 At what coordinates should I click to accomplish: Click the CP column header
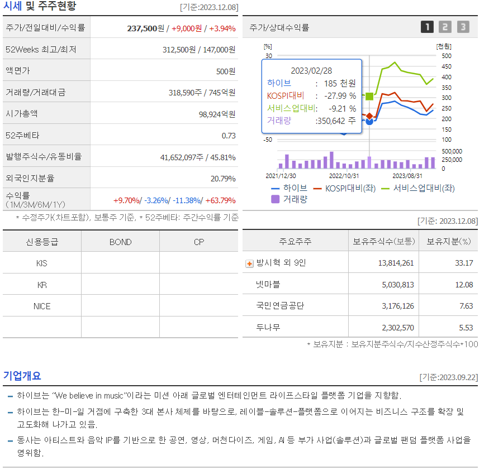(199, 242)
